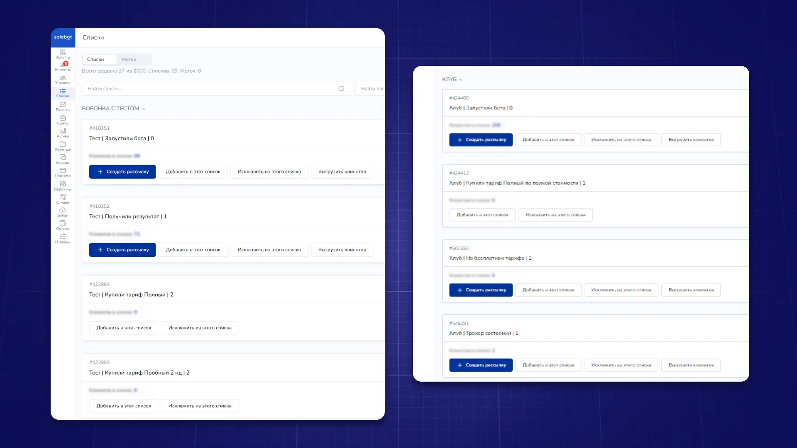Switch to the Метки tab
The width and height of the screenshot is (797, 448).
(x=129, y=59)
